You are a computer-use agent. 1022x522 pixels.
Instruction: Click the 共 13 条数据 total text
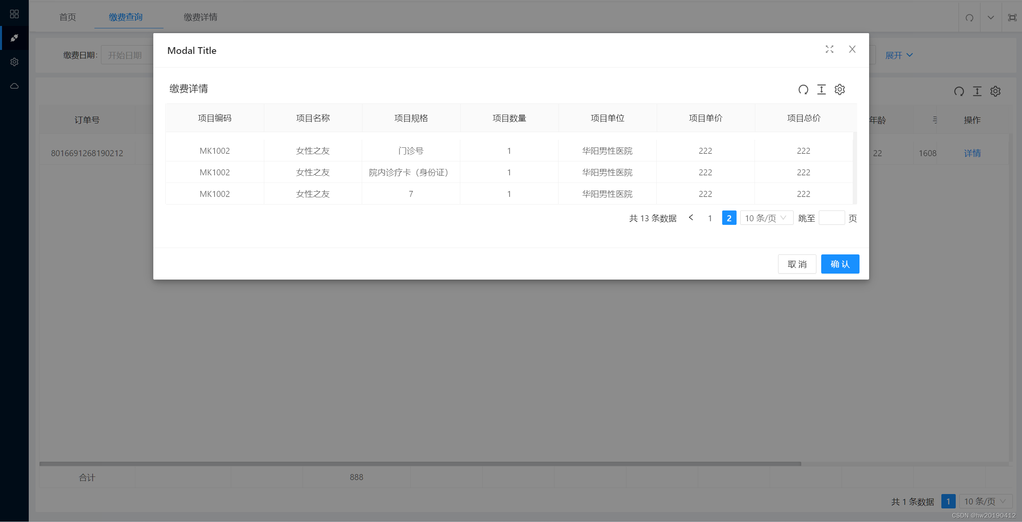point(653,218)
